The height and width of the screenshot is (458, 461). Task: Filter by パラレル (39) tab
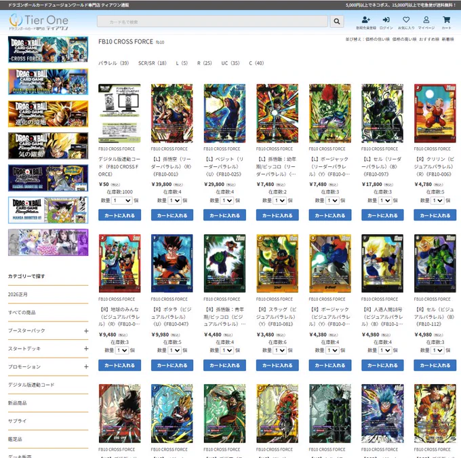click(113, 63)
